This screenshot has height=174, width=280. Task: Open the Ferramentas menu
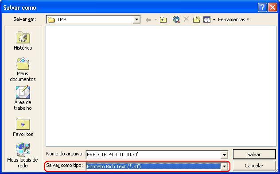click(x=233, y=19)
